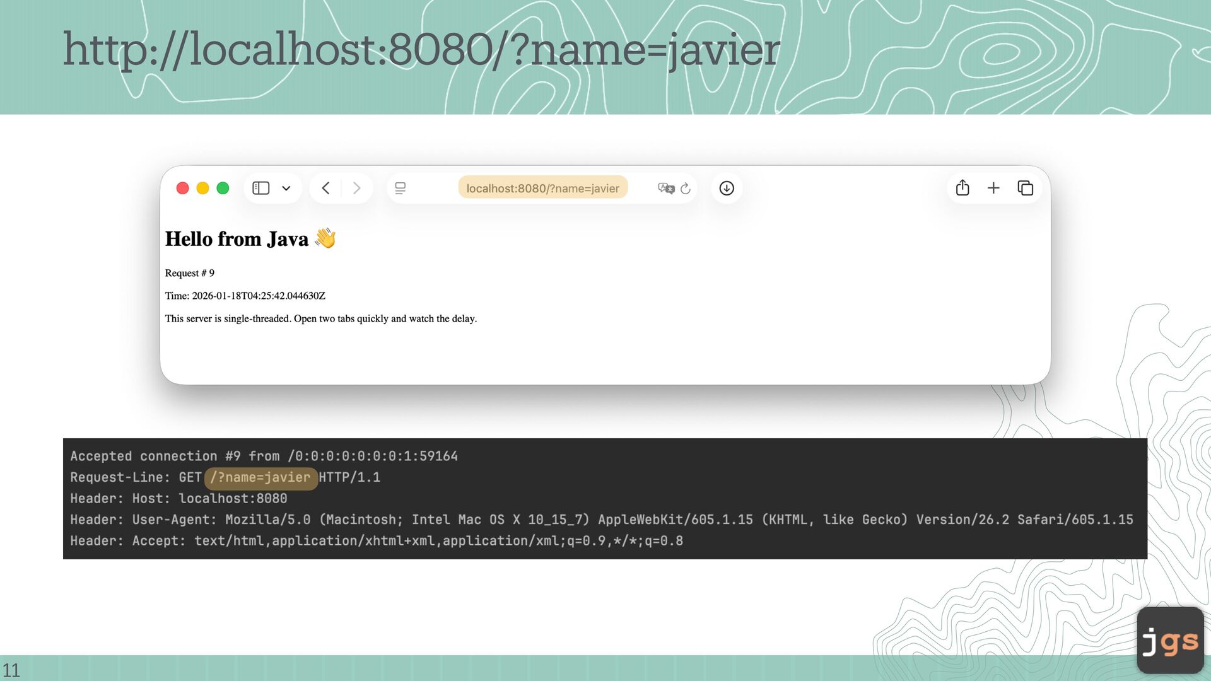Go forward with the right arrow

click(357, 188)
